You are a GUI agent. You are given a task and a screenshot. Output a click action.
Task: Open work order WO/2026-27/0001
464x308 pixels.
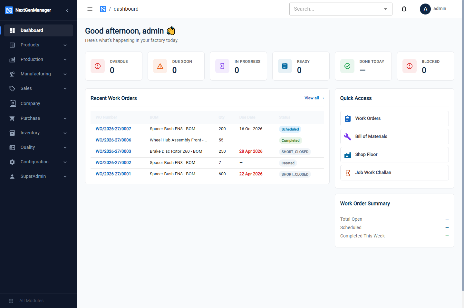[x=113, y=174]
